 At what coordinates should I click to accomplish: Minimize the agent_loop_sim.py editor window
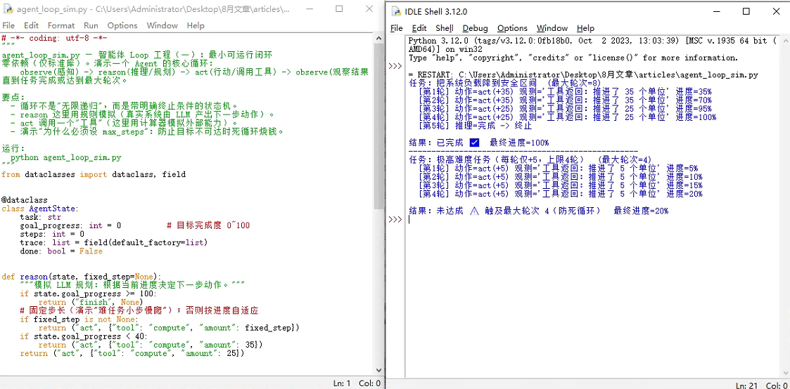311,9
